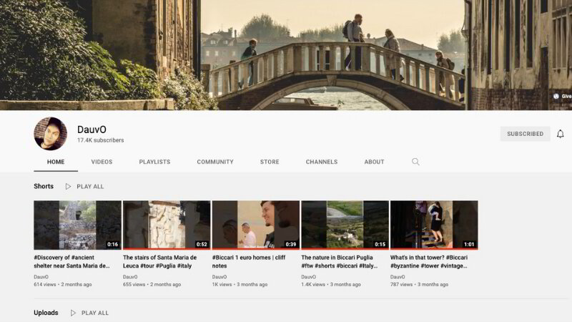Click the Uploads Play All triangle icon
Viewport: 572px width, 322px height.
(73, 313)
